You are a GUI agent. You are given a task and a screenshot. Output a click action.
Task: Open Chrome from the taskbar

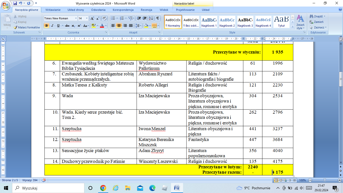coord(103,188)
